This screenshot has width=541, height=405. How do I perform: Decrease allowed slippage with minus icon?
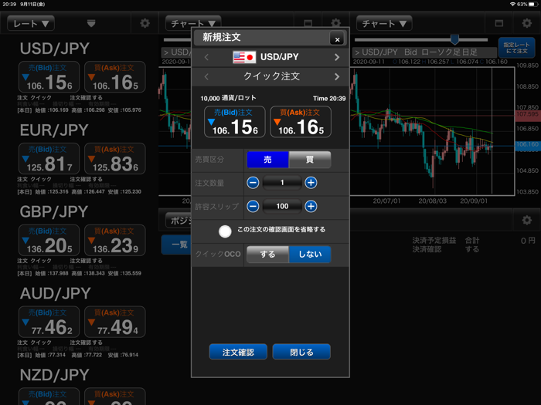pos(253,206)
